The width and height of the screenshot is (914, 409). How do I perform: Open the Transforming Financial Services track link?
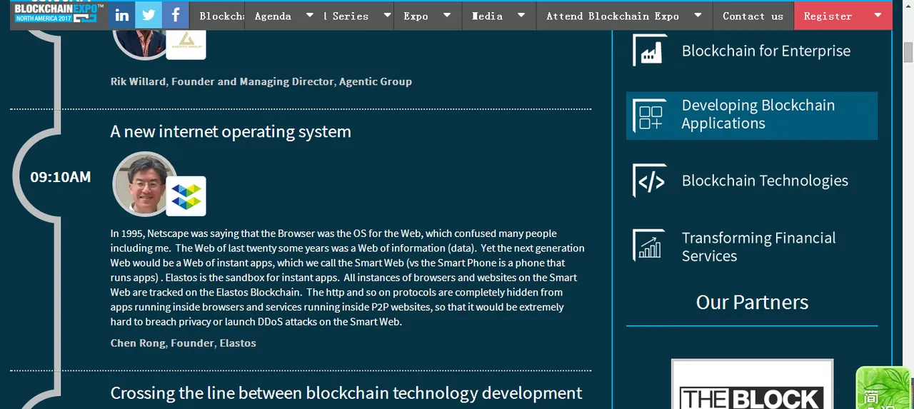click(x=758, y=247)
